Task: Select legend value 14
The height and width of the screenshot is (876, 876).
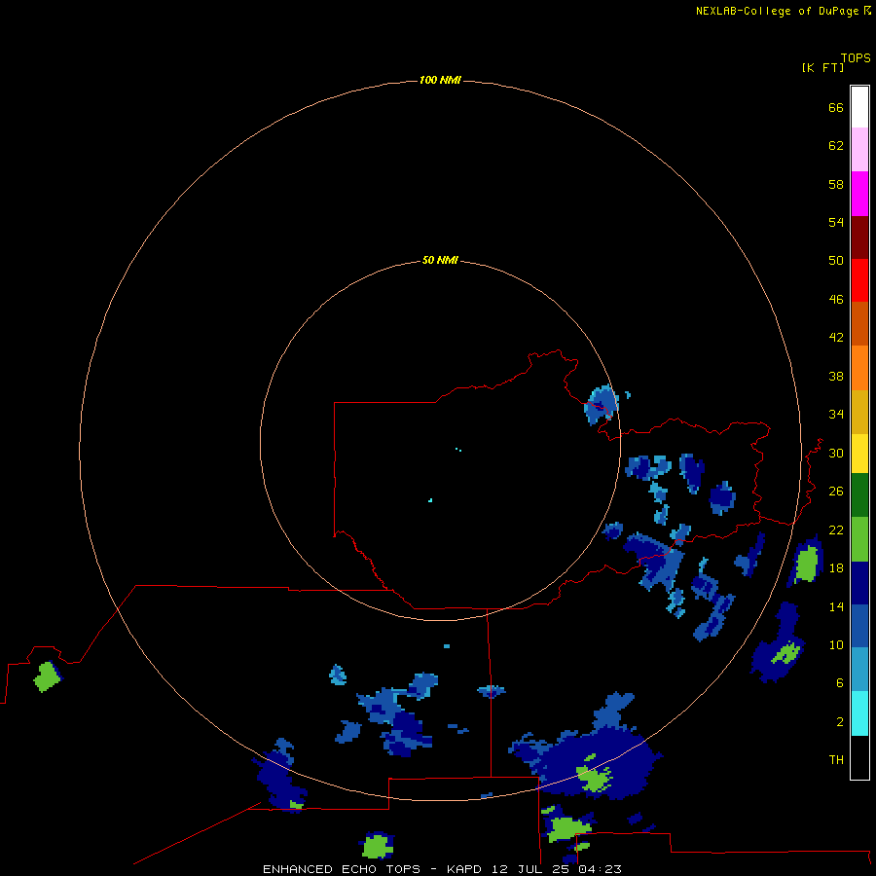Action: [836, 606]
